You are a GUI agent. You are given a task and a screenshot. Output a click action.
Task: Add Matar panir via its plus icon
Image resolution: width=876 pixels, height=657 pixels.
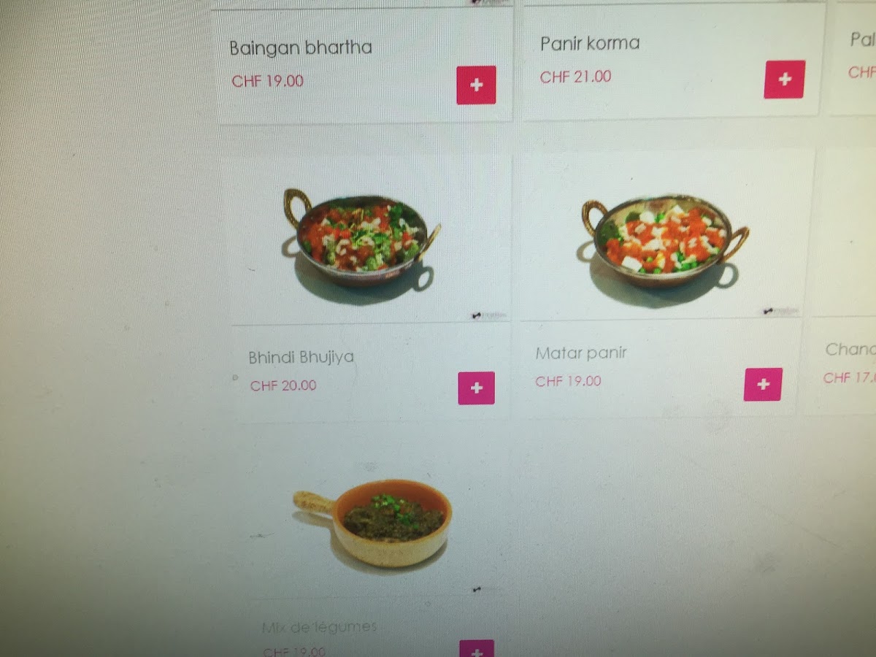pyautogui.click(x=763, y=384)
